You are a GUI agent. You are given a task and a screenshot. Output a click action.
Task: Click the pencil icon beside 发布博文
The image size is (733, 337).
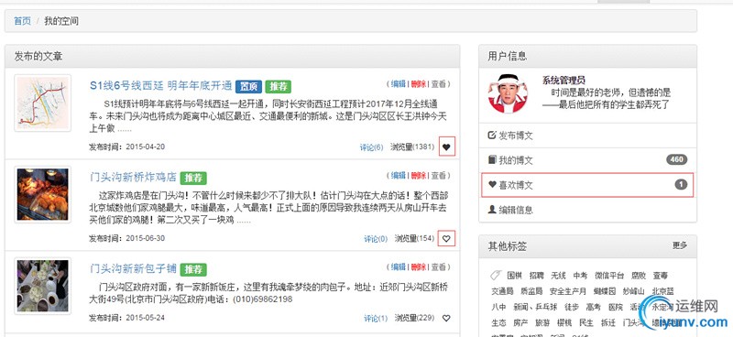click(x=492, y=136)
